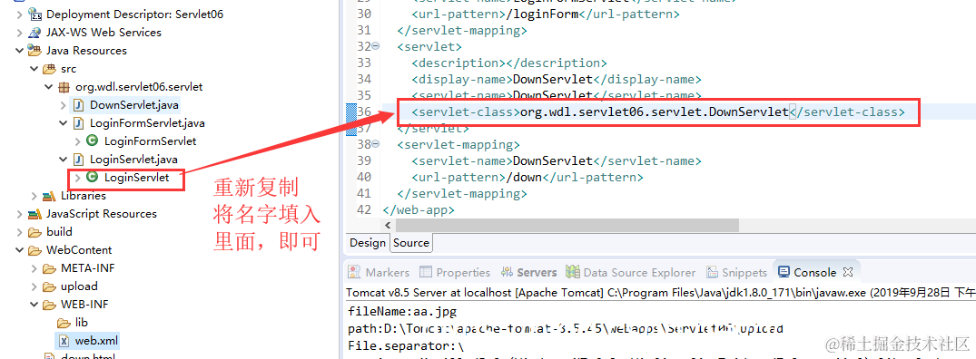Expand LoginFormServlet class node
This screenshot has height=359, width=976.
[x=77, y=141]
